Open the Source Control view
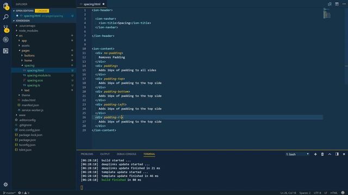This screenshot has height=195, width=348. click(x=6, y=28)
